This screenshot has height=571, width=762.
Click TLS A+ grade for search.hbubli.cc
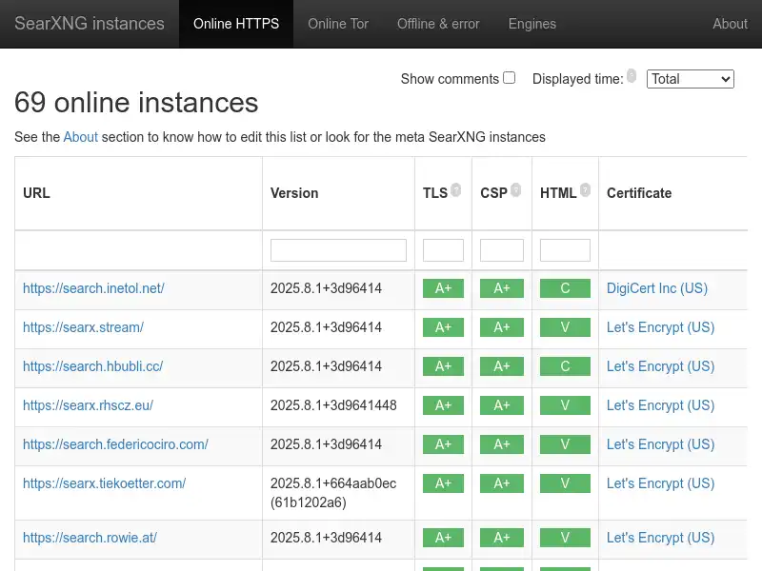pos(443,366)
